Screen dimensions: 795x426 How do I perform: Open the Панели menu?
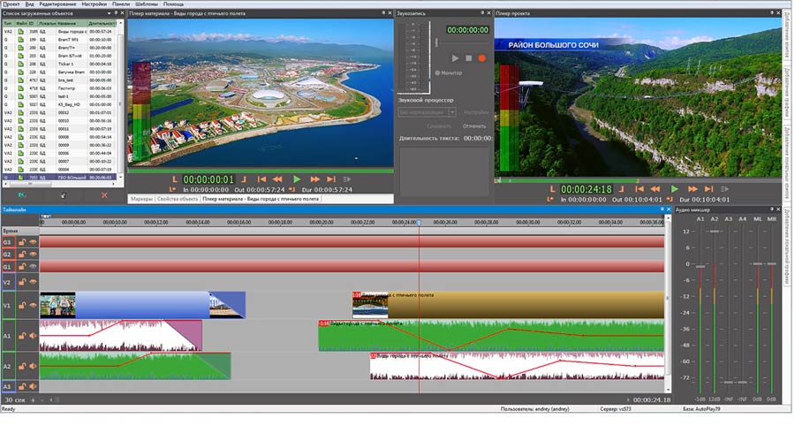click(x=121, y=4)
